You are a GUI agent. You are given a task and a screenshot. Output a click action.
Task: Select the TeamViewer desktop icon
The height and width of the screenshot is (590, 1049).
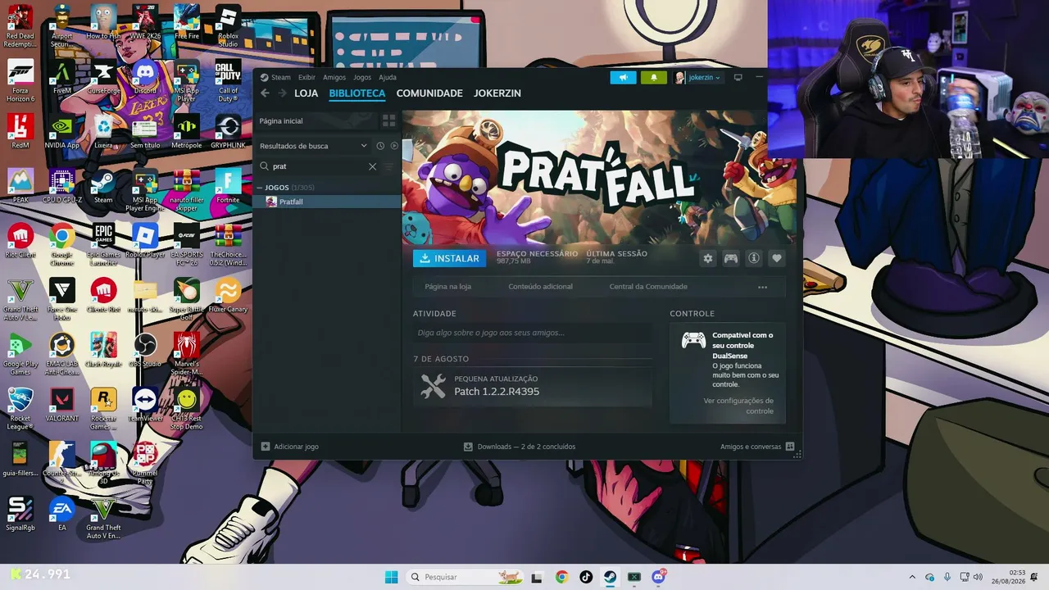(145, 406)
